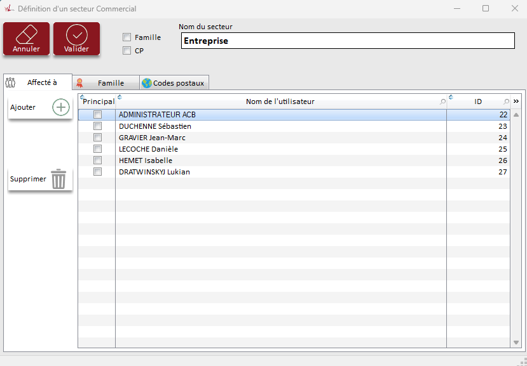
Task: Click scrollbar up arrow in user list
Action: (516, 115)
